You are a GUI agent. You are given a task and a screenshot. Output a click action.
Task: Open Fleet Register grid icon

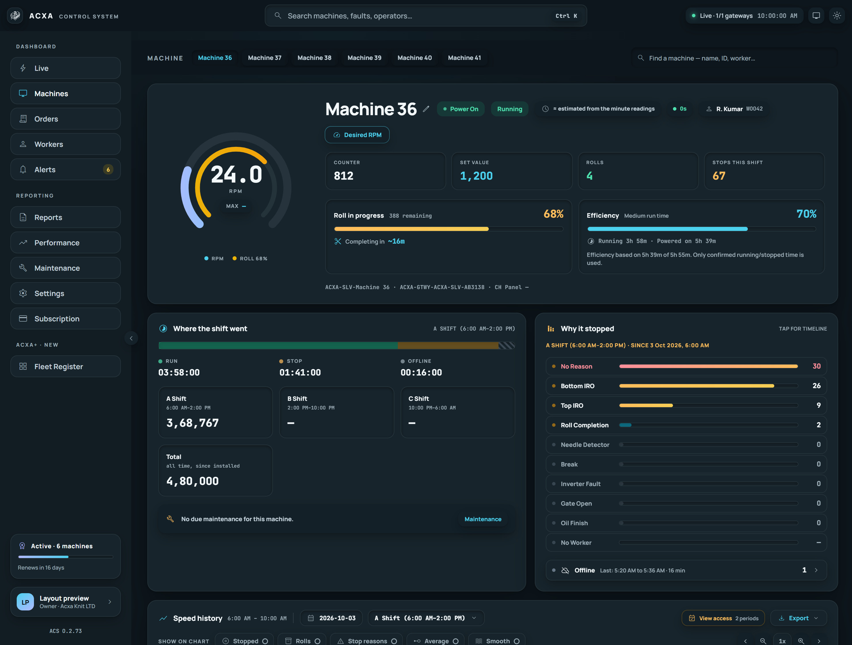pyautogui.click(x=23, y=367)
